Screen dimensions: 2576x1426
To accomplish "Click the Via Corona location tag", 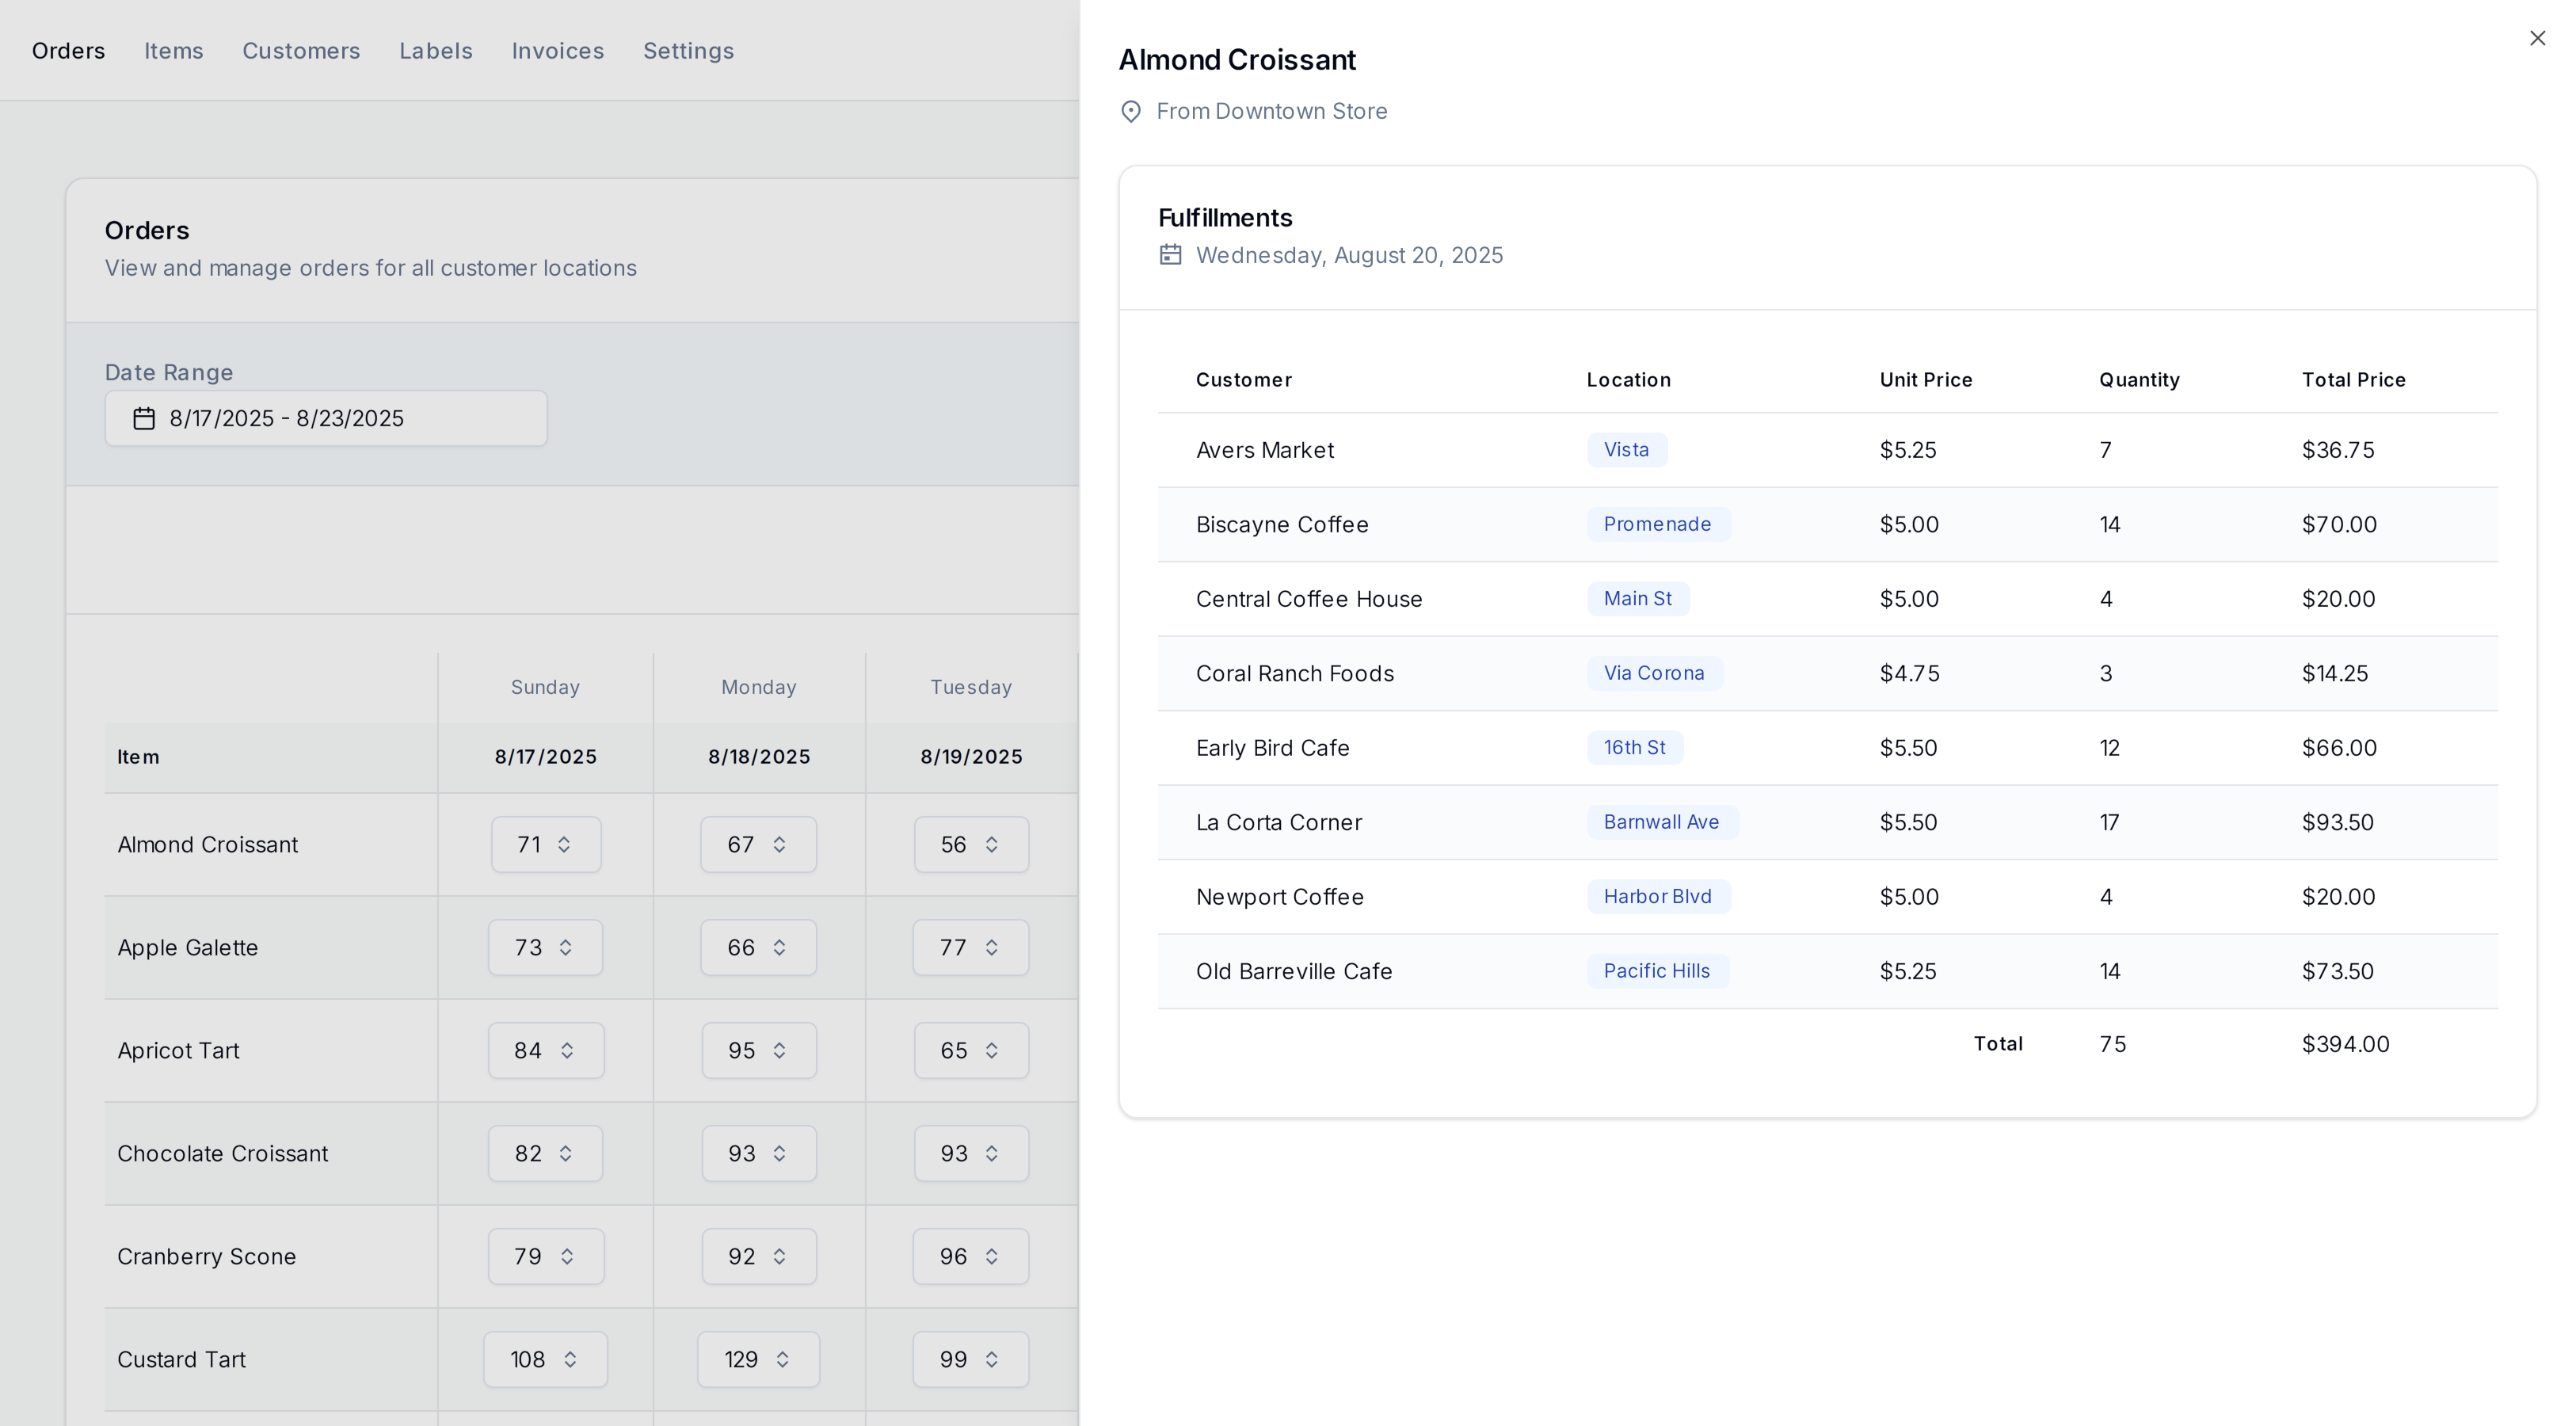I will (x=1654, y=673).
